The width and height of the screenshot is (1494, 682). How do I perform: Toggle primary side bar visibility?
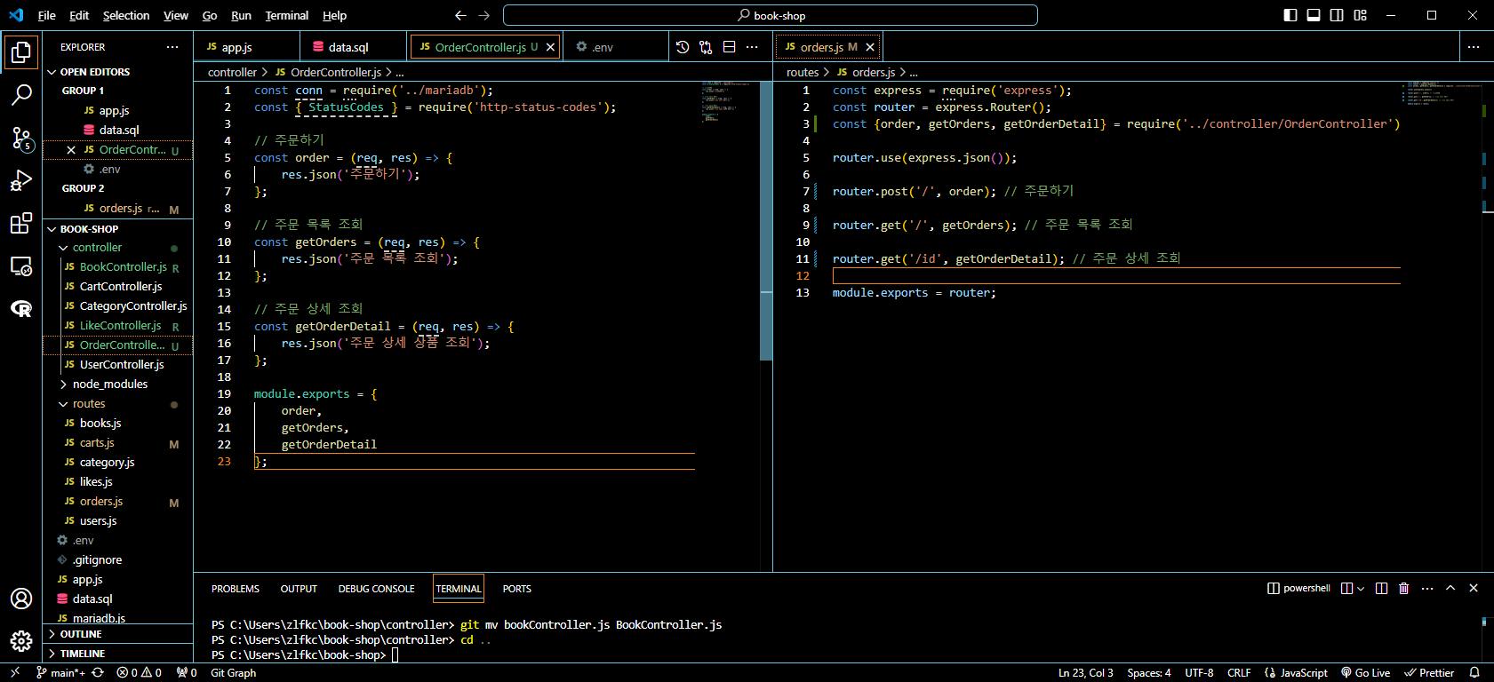[x=1290, y=15]
